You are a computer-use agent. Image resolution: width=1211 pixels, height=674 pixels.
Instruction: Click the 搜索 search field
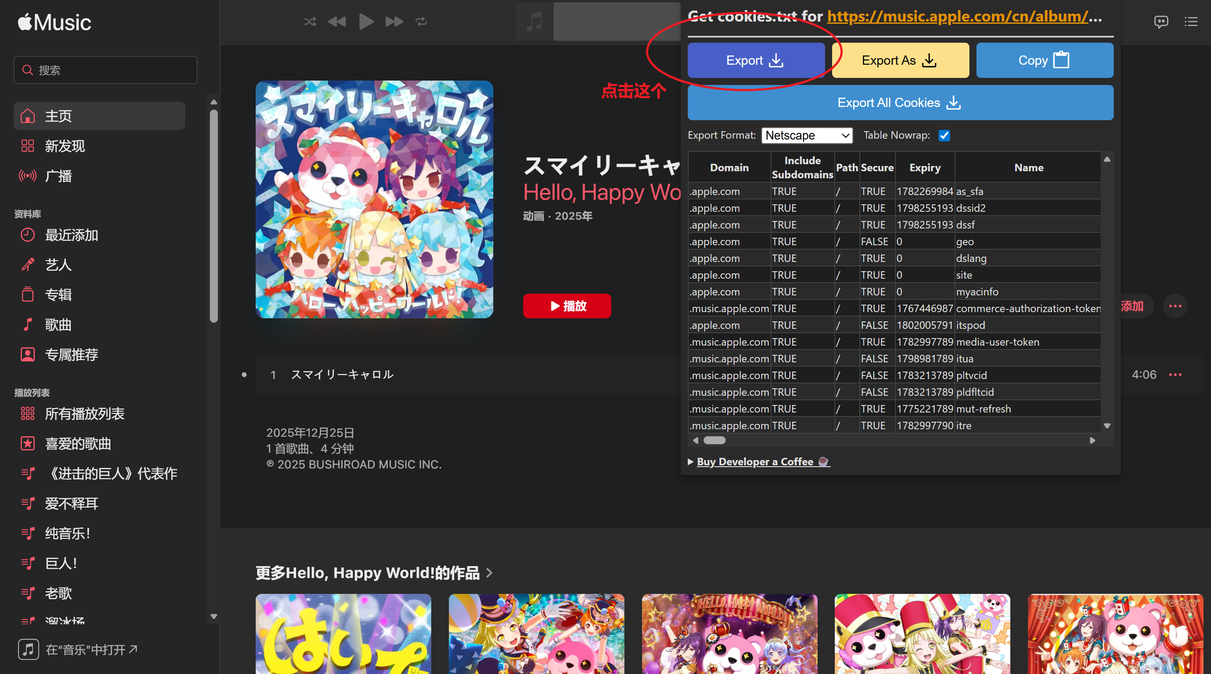tap(106, 70)
